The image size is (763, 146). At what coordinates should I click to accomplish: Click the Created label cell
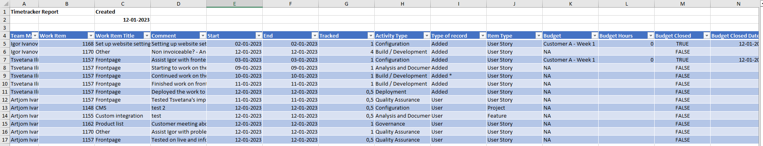point(122,12)
